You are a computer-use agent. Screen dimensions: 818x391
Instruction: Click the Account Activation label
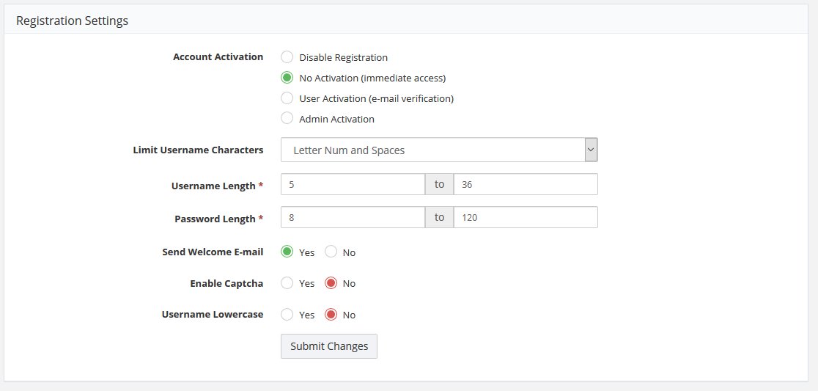coord(218,57)
